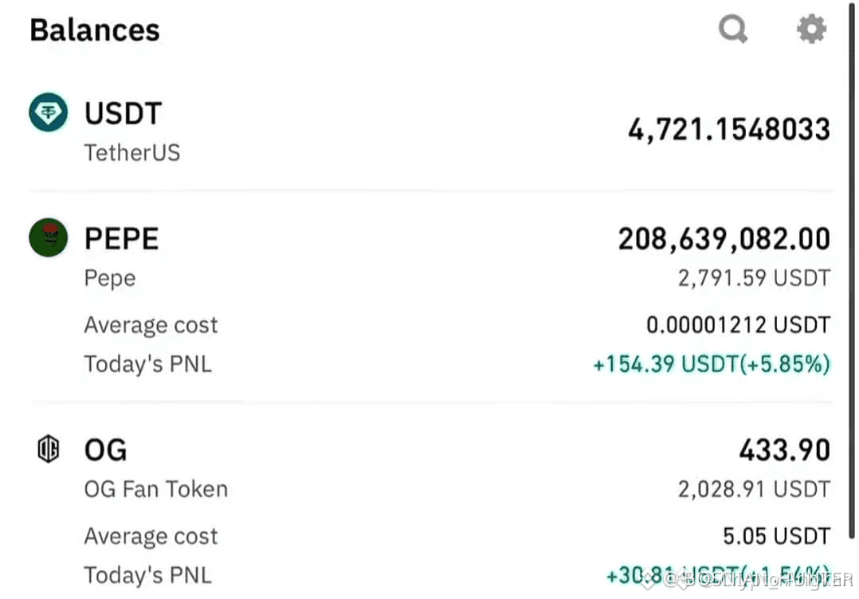Click OG value 2,028.91 USDT

coord(754,489)
